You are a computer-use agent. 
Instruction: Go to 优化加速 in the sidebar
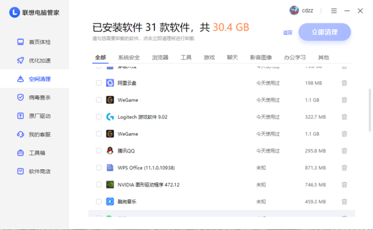39,61
